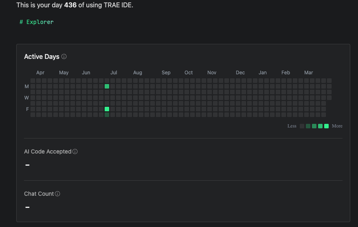Click the 'W' weekday row label
This screenshot has width=358, height=227.
coord(26,98)
